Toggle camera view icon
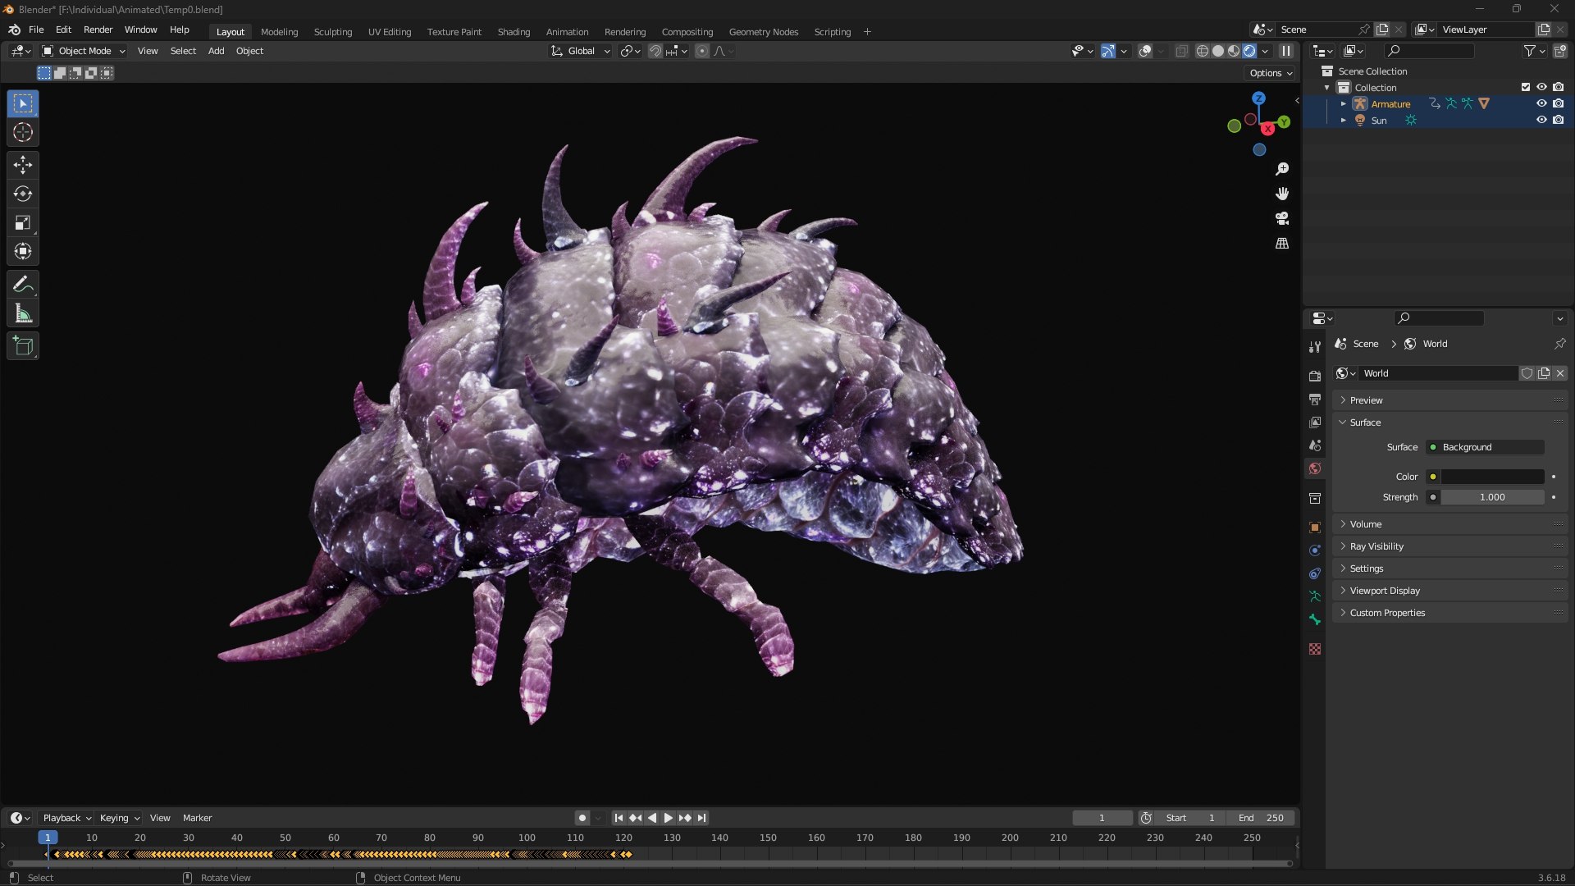This screenshot has width=1575, height=886. point(1282,218)
